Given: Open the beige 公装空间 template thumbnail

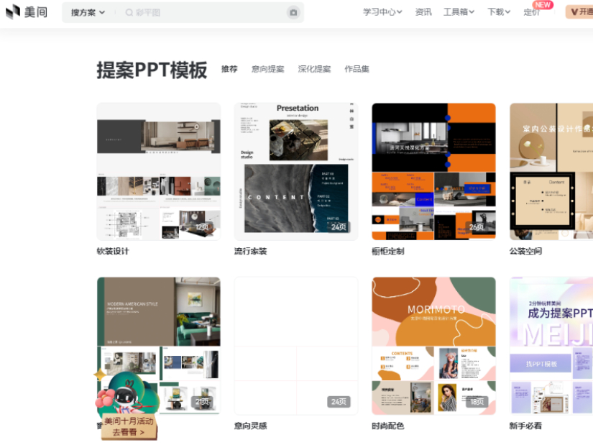Looking at the screenshot, I should [551, 171].
